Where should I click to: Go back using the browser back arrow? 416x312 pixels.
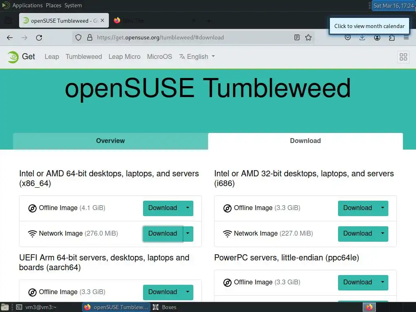[10, 38]
